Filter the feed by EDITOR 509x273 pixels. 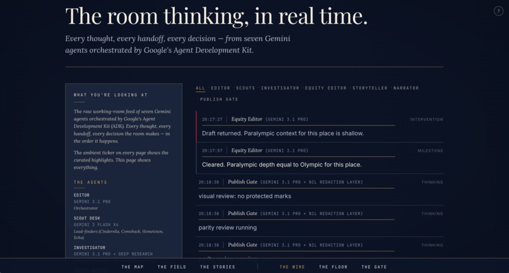point(220,88)
